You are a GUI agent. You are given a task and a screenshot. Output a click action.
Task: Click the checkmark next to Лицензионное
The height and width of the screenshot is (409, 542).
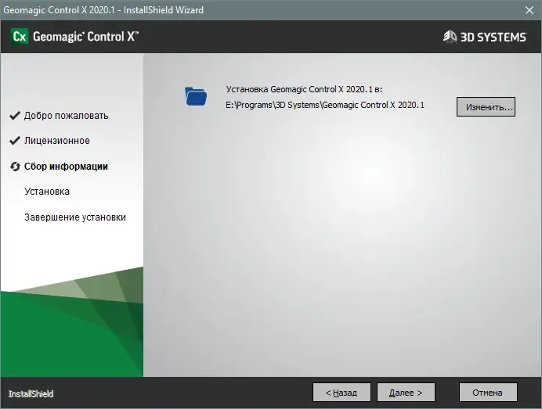15,141
